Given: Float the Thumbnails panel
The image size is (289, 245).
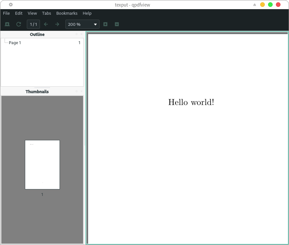Looking at the screenshot, I should 77,92.
